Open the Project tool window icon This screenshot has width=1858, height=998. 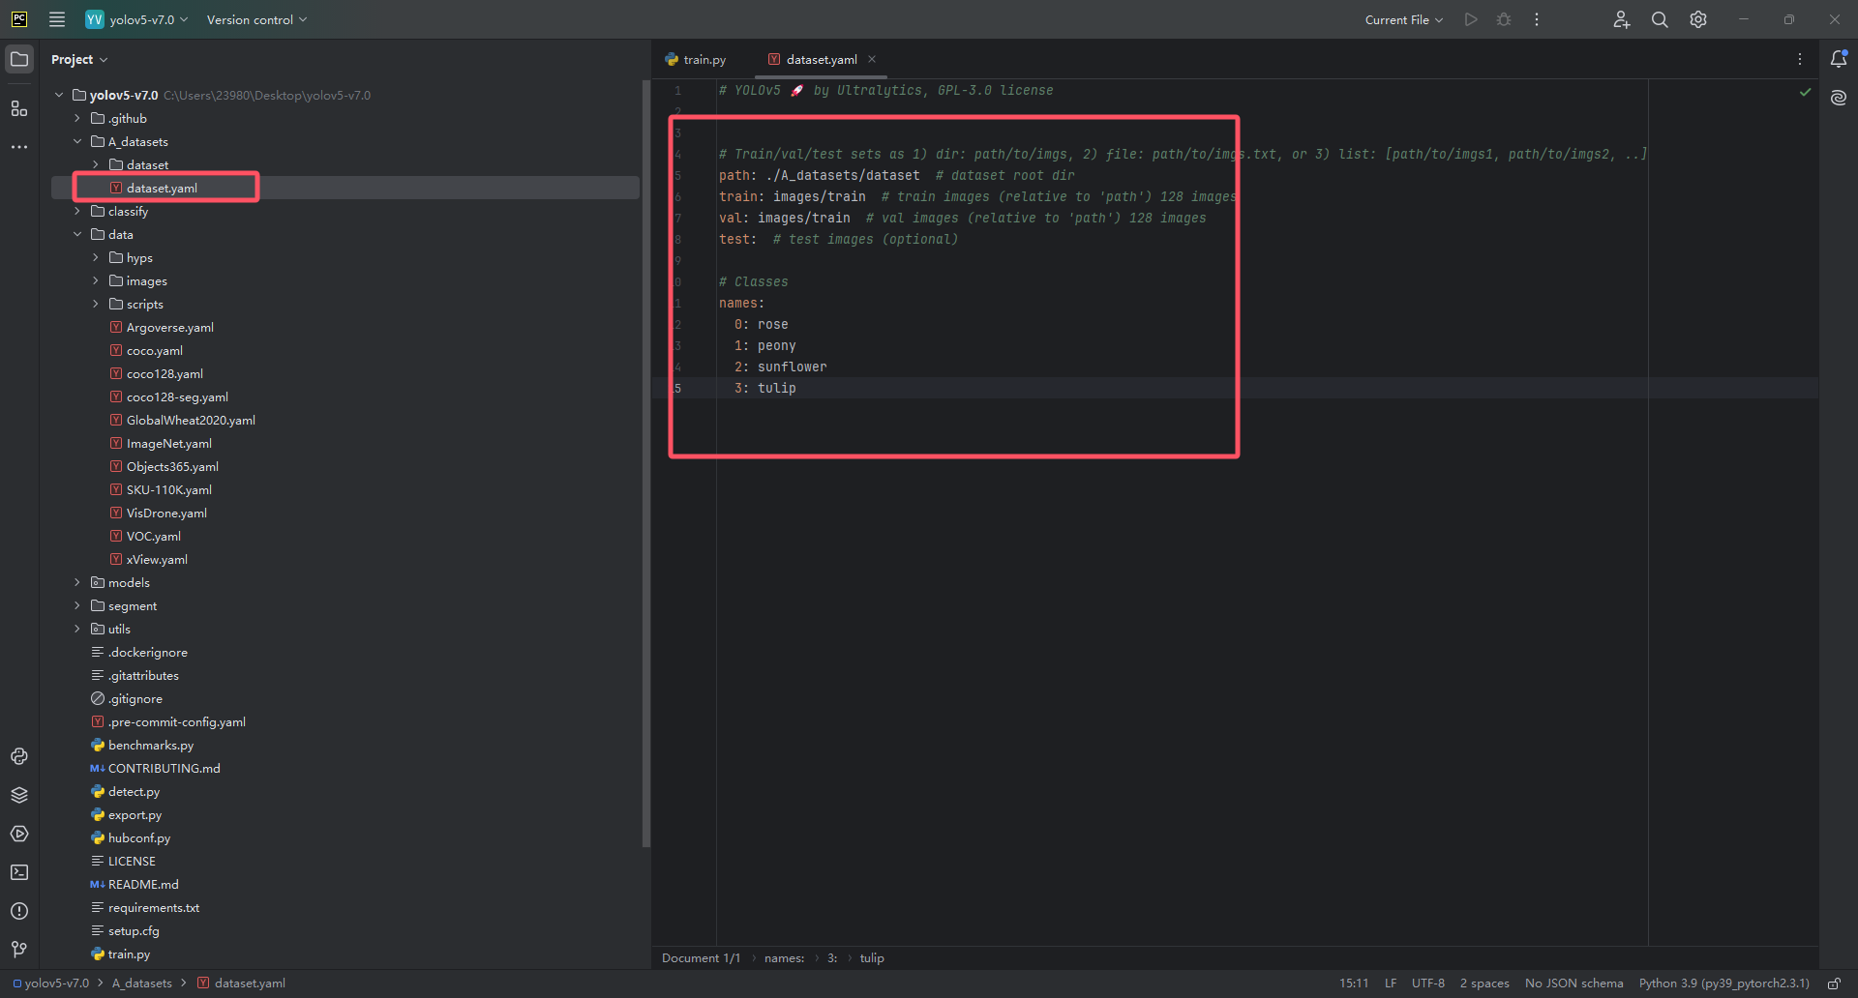(19, 59)
